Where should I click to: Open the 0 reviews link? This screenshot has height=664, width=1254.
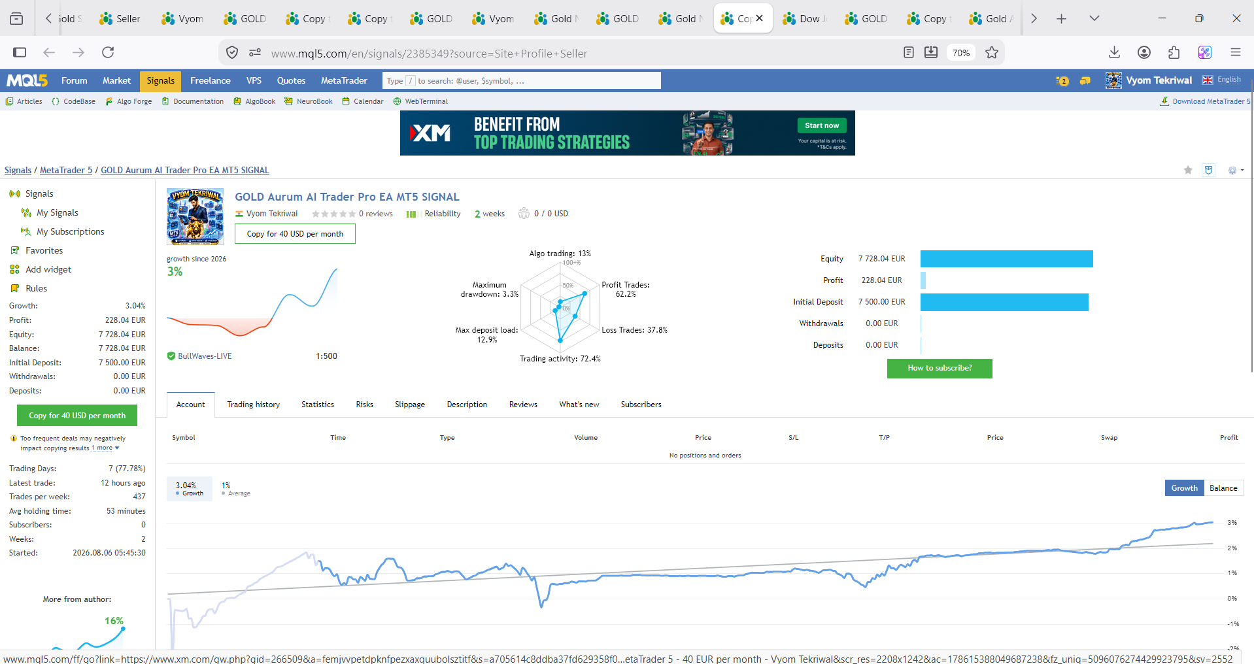point(376,214)
